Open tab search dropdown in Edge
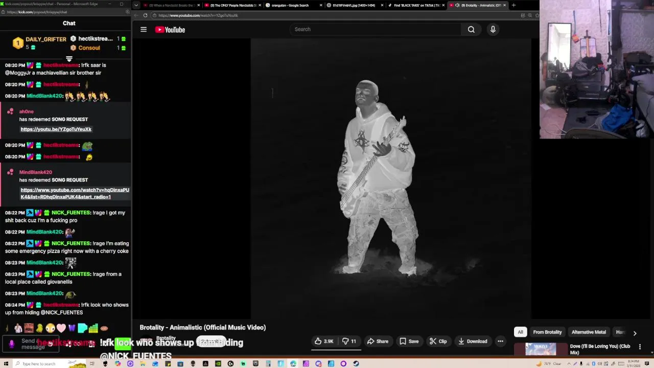The width and height of the screenshot is (654, 368). 136,5
